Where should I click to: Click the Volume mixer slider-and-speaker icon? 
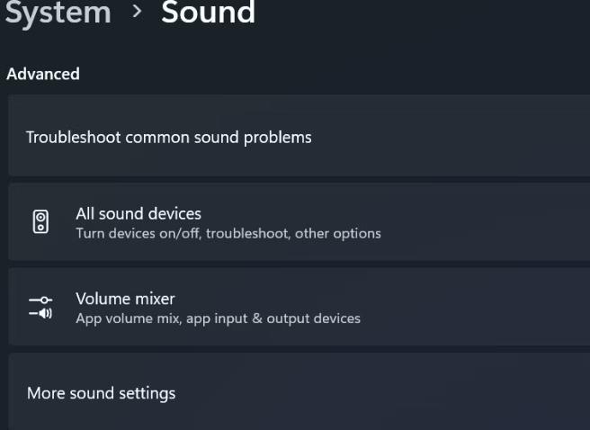point(40,307)
